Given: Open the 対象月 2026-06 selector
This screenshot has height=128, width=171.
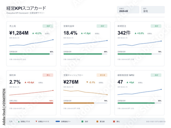Looking at the screenshot, I should pos(128,10).
